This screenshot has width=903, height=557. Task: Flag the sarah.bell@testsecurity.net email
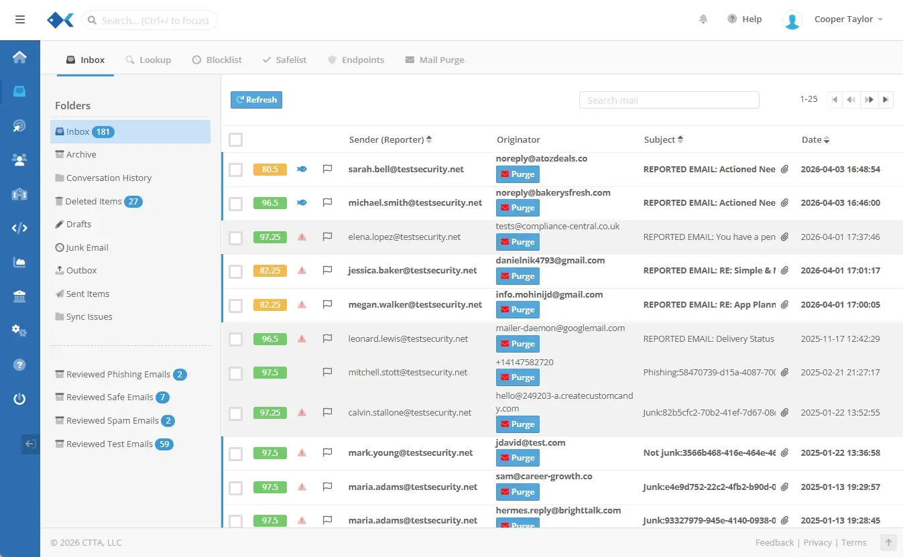pos(328,170)
